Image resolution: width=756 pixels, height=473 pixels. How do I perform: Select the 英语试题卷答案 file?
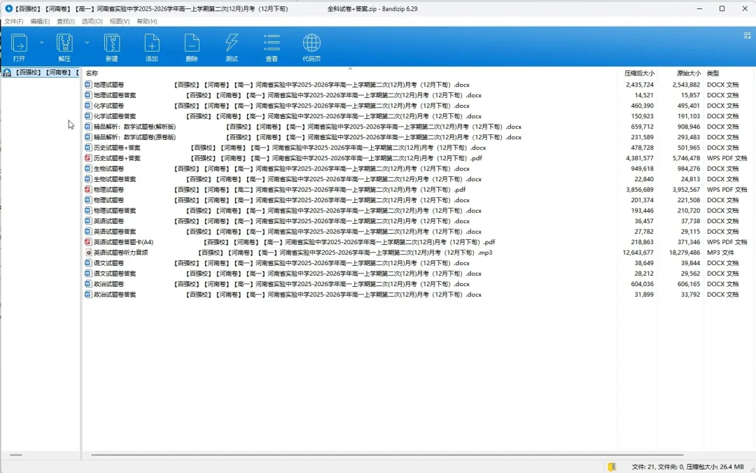click(283, 232)
